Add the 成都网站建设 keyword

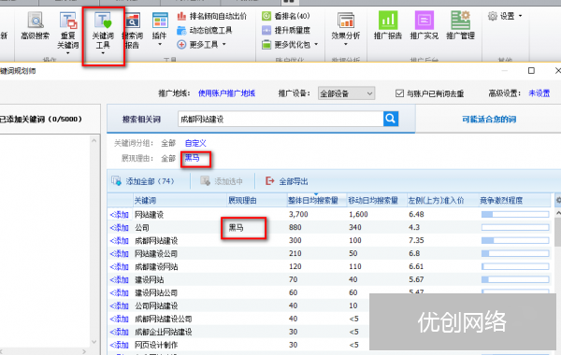click(x=120, y=241)
